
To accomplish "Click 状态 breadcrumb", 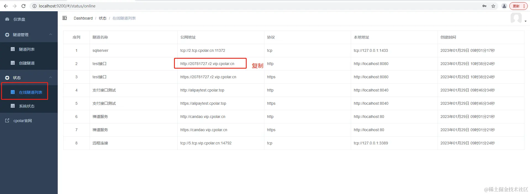I will [x=102, y=18].
